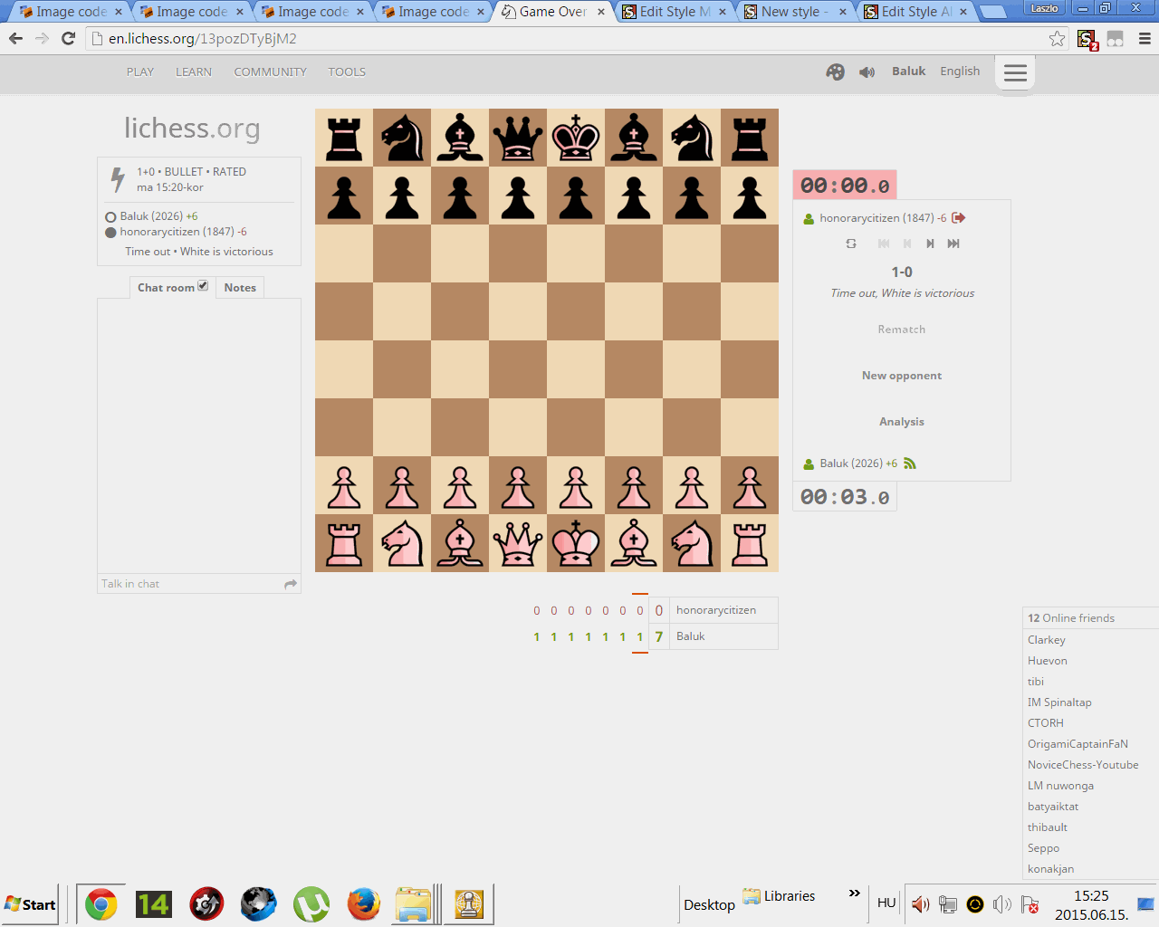
Task: Flip the board using the flip icon
Action: 851,244
